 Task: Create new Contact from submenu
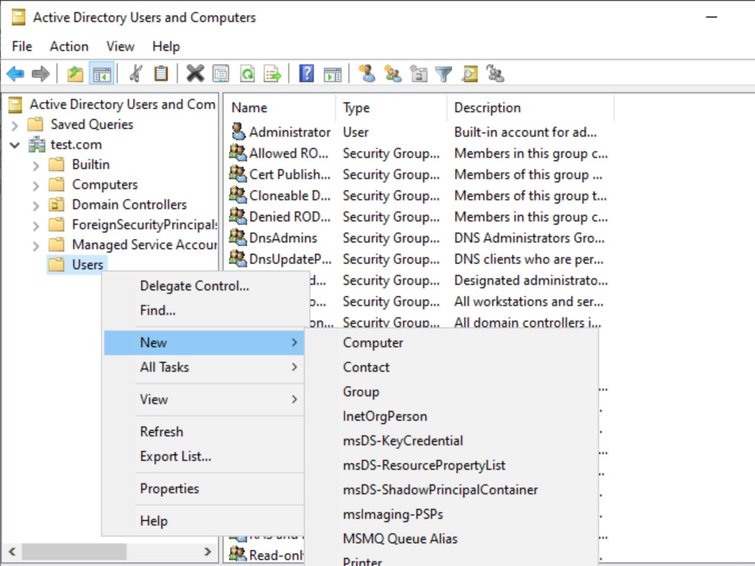[451, 368]
